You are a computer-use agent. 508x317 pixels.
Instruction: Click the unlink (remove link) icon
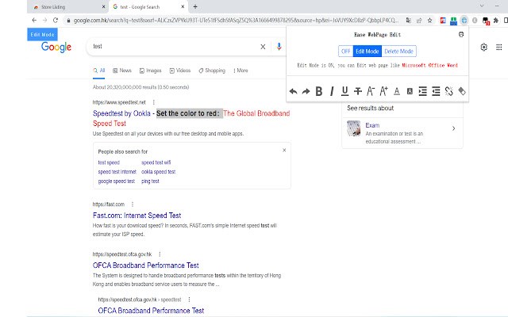tap(448, 92)
